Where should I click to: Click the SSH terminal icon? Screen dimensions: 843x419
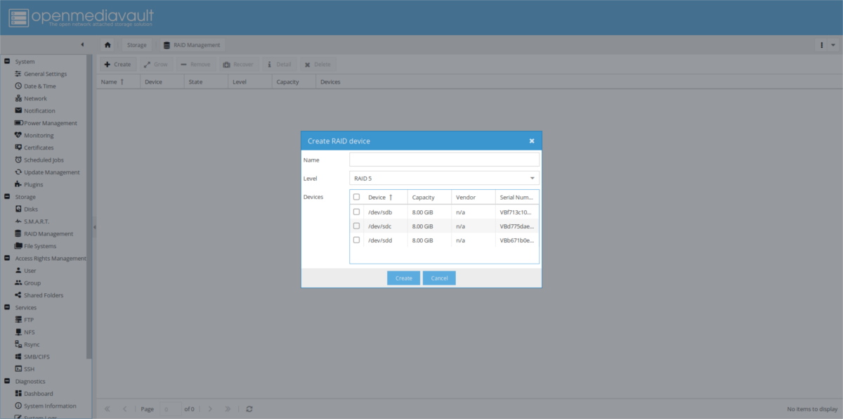[18, 369]
